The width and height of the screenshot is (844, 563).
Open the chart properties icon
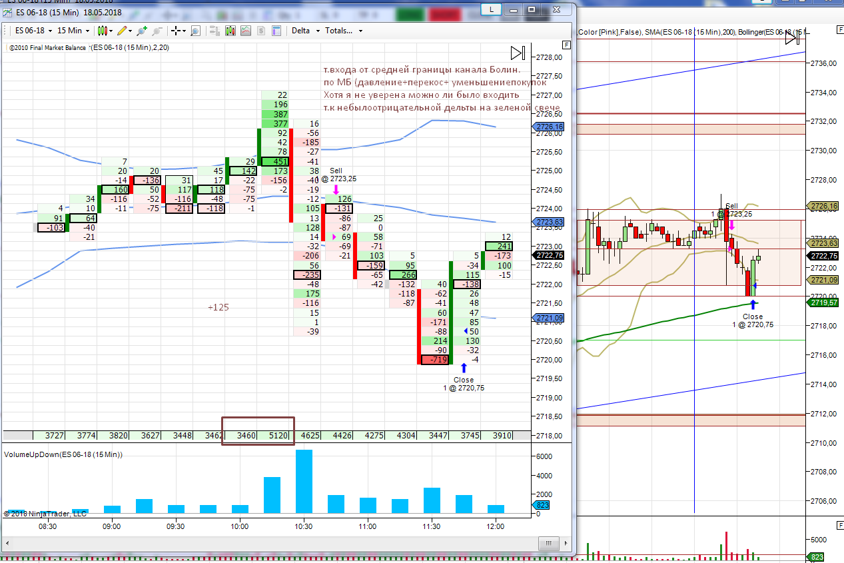tap(276, 31)
